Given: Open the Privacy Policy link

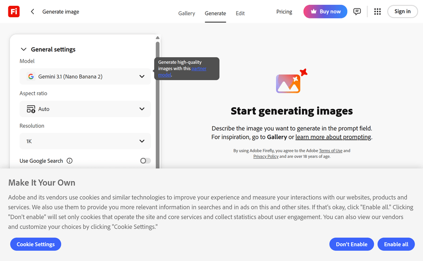Looking at the screenshot, I should (266, 156).
